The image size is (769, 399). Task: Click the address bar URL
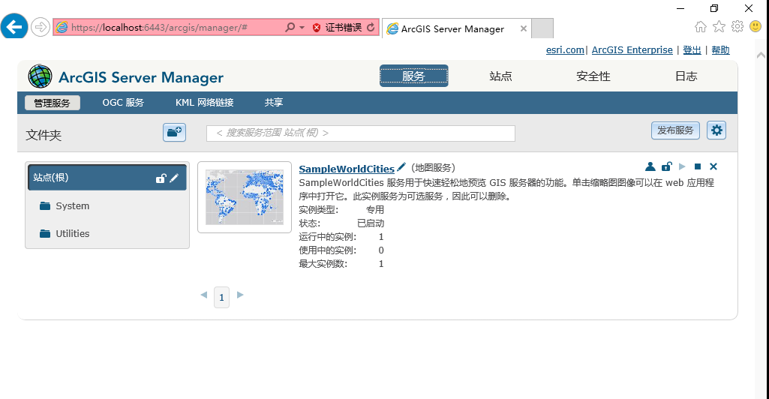pyautogui.click(x=159, y=28)
